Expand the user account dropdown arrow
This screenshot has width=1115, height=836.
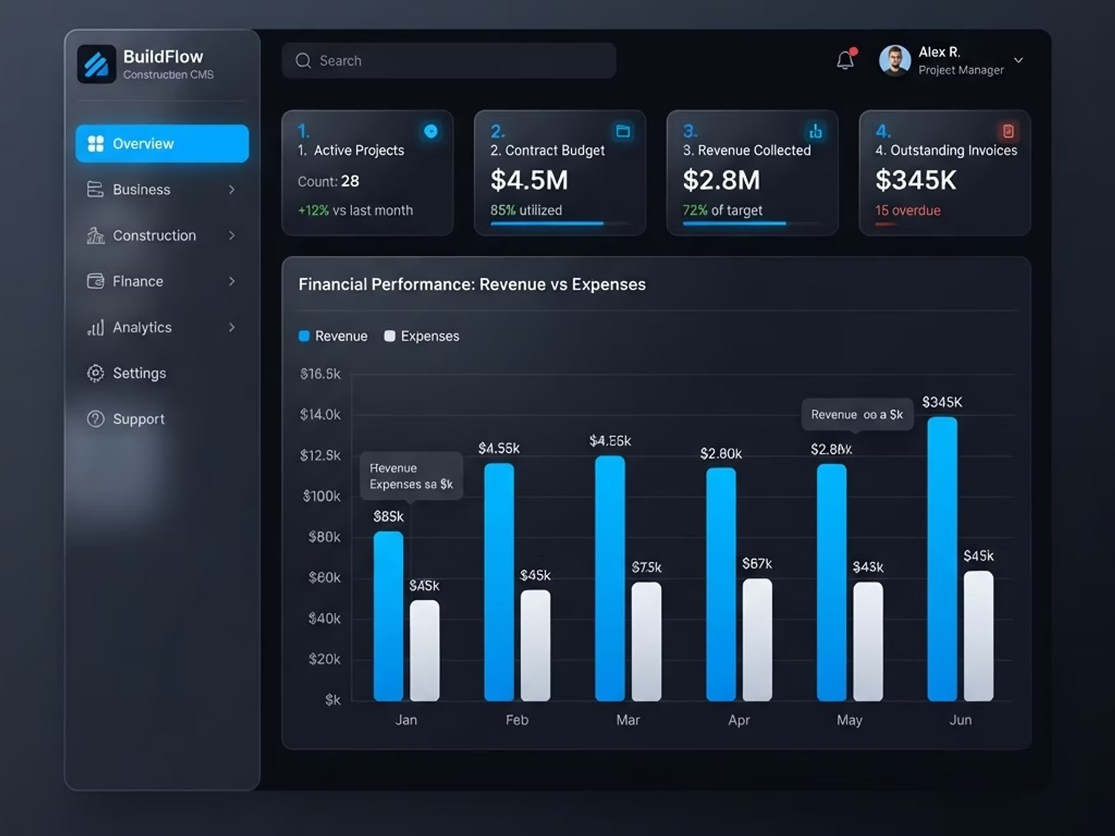click(1018, 60)
